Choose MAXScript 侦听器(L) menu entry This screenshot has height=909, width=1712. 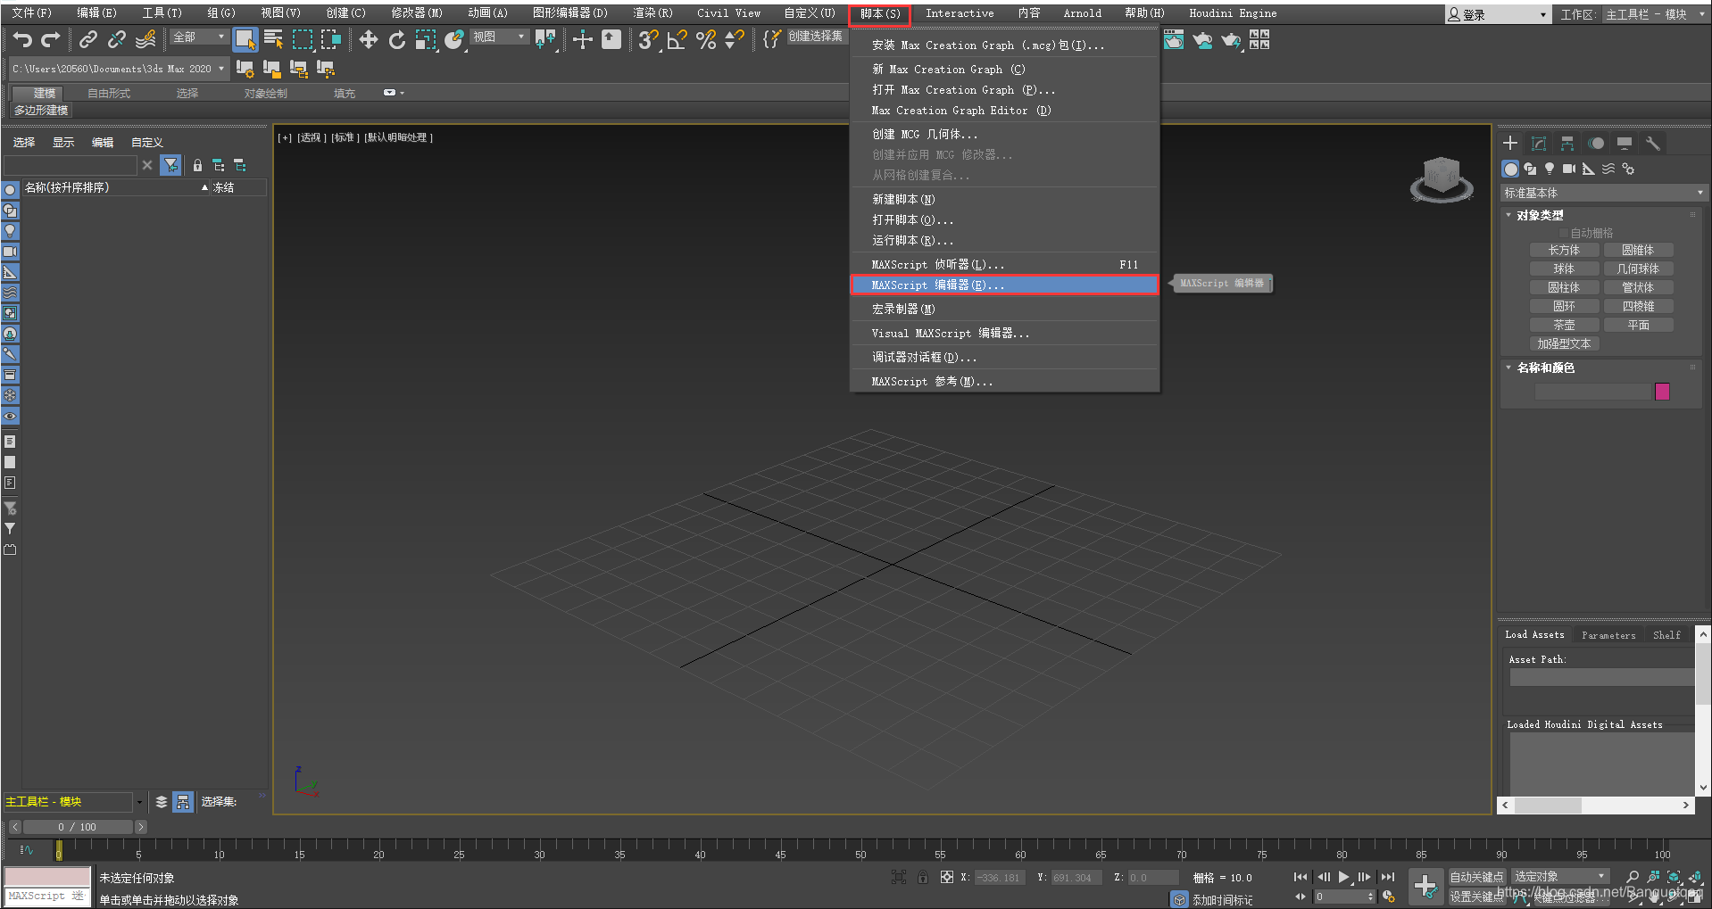[1004, 264]
